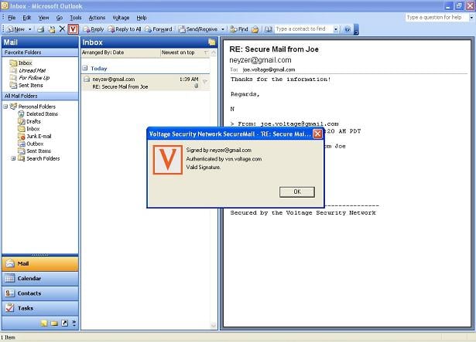Screen dimensions: 476x342
Task: Collapse the Personal Folders tree node
Action: click(5, 107)
